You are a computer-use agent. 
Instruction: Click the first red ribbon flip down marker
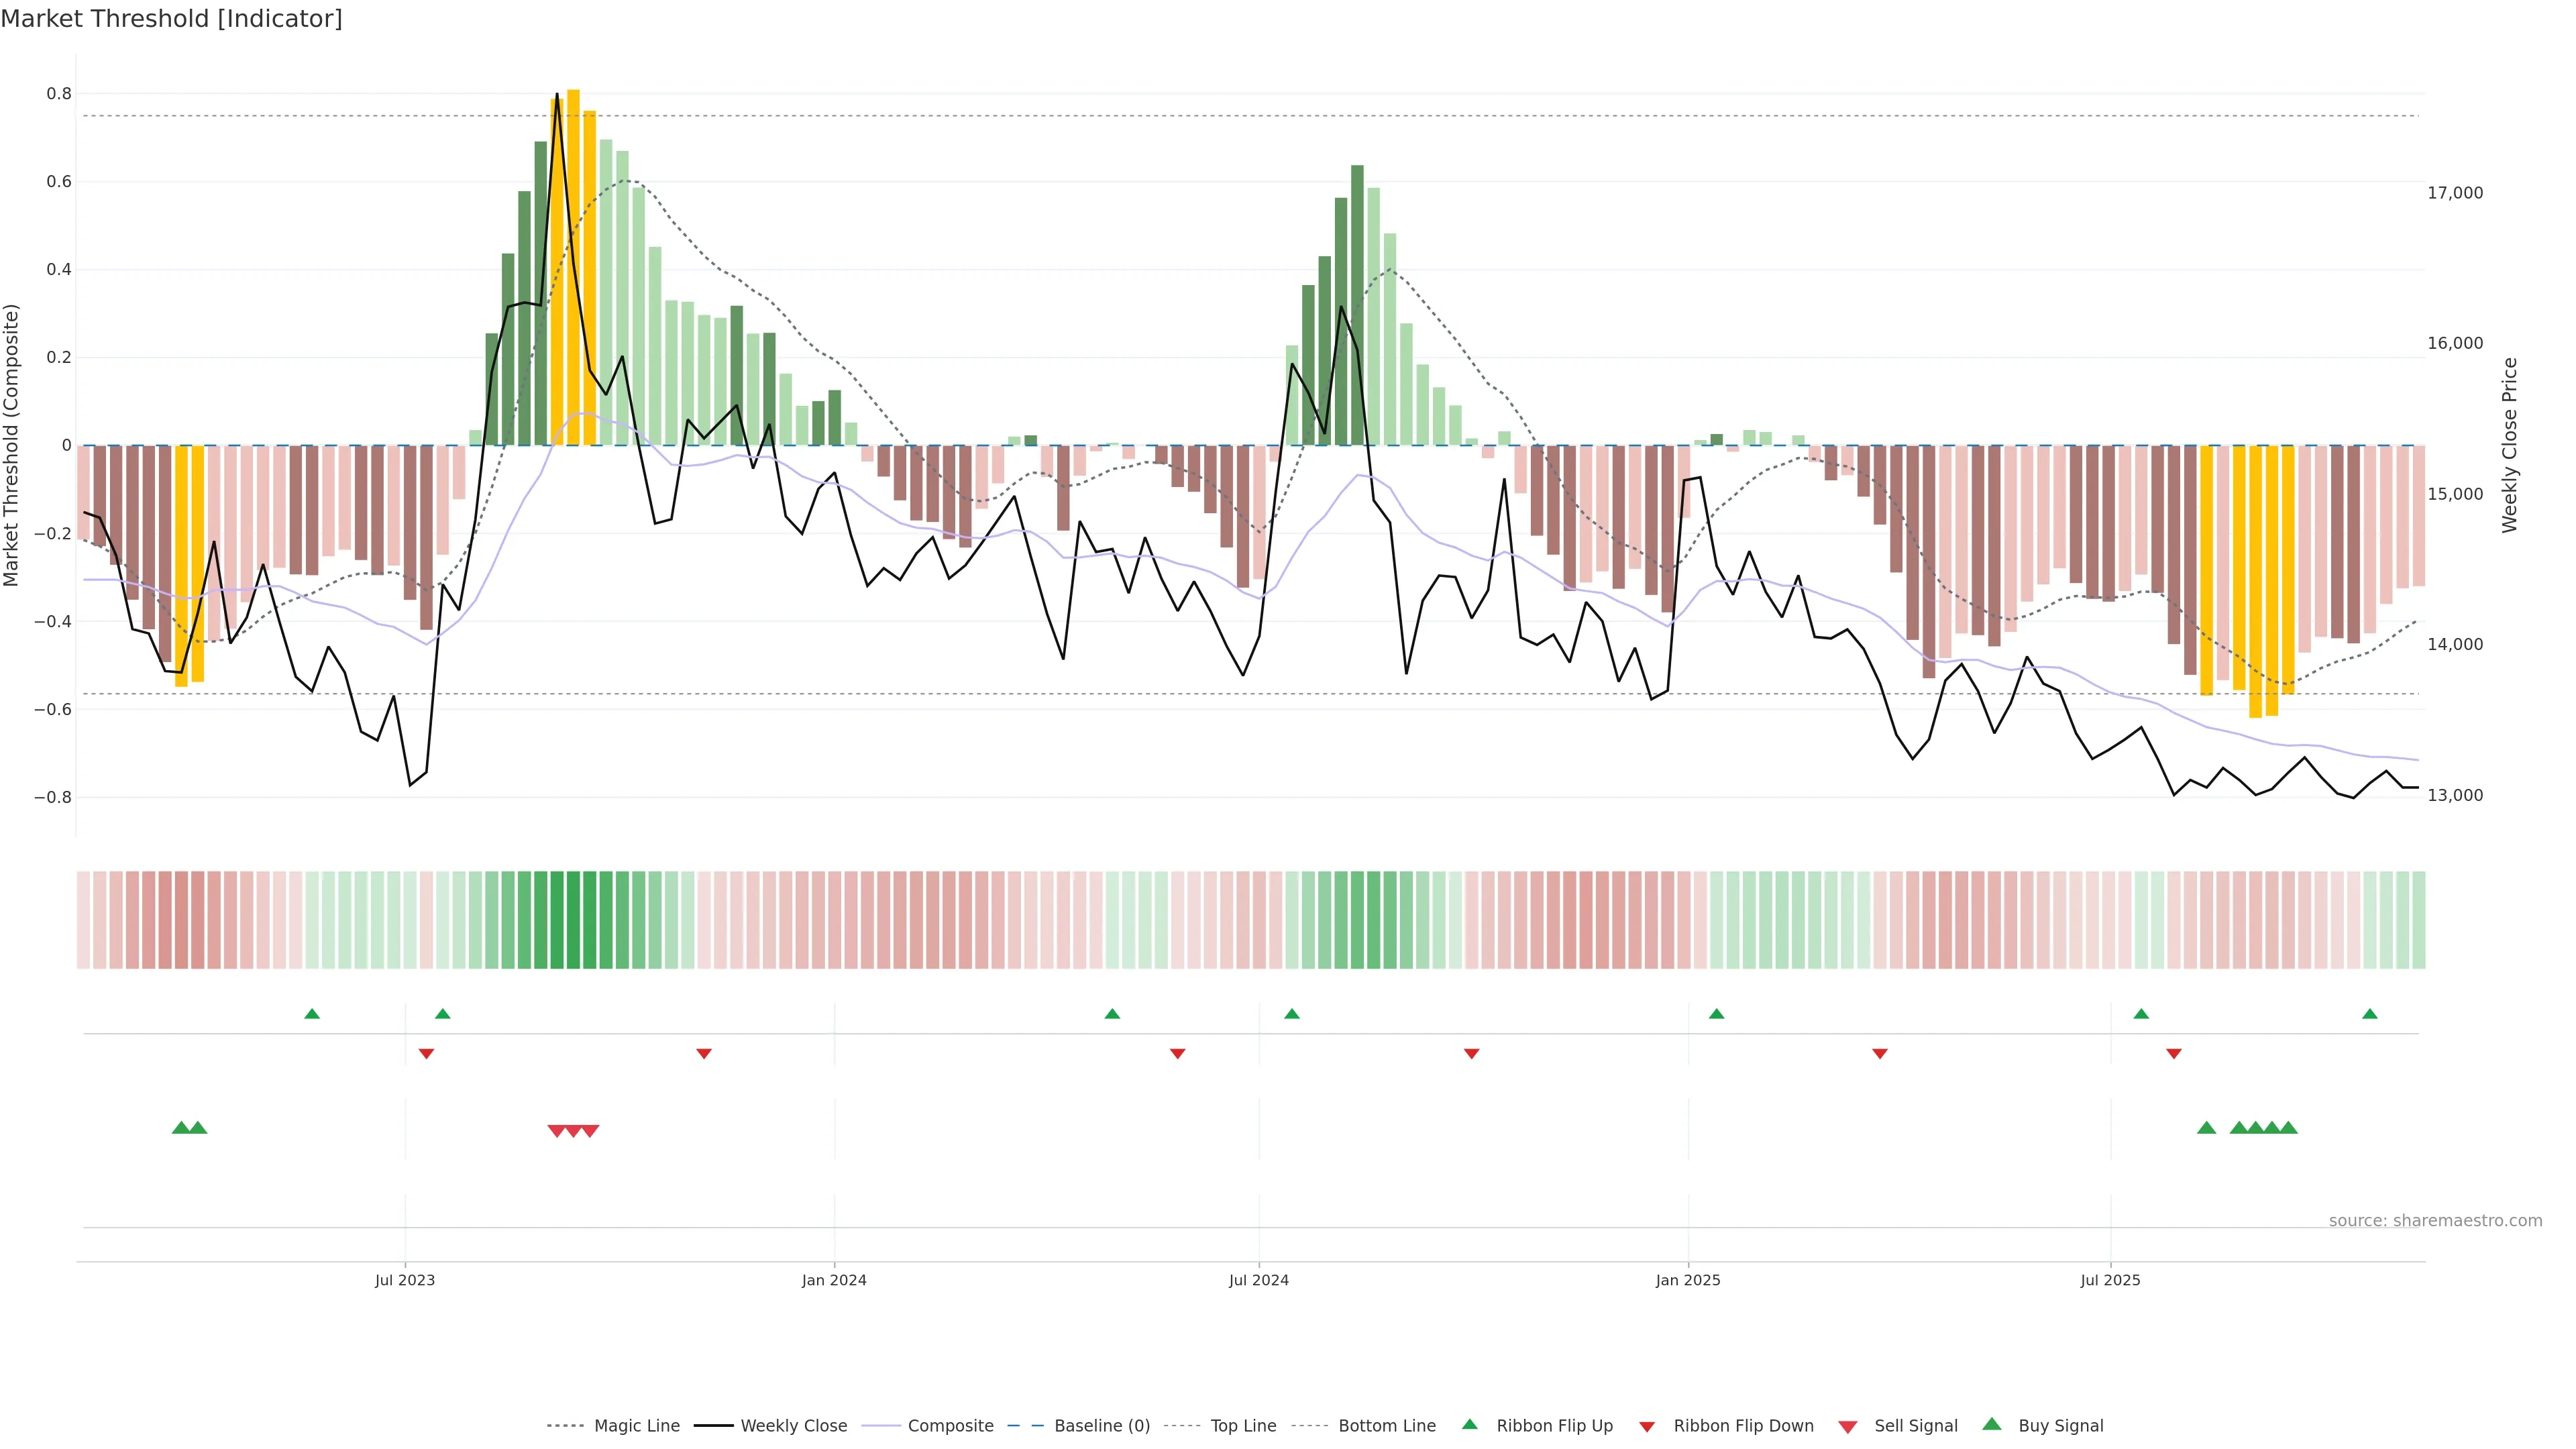click(x=427, y=1054)
